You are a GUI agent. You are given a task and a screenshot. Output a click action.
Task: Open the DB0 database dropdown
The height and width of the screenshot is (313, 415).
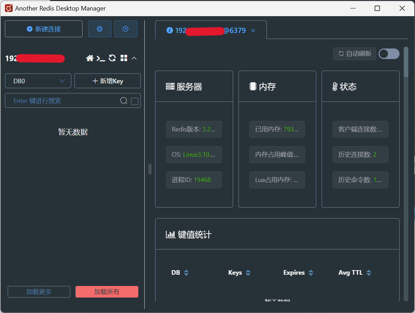pyautogui.click(x=38, y=81)
